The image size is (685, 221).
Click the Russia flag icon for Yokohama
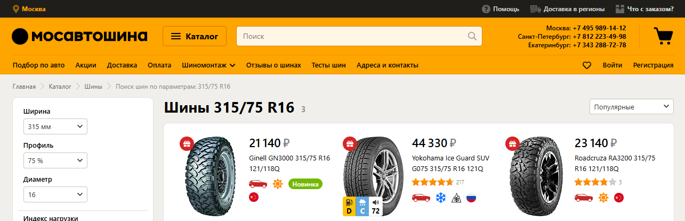[x=471, y=198]
